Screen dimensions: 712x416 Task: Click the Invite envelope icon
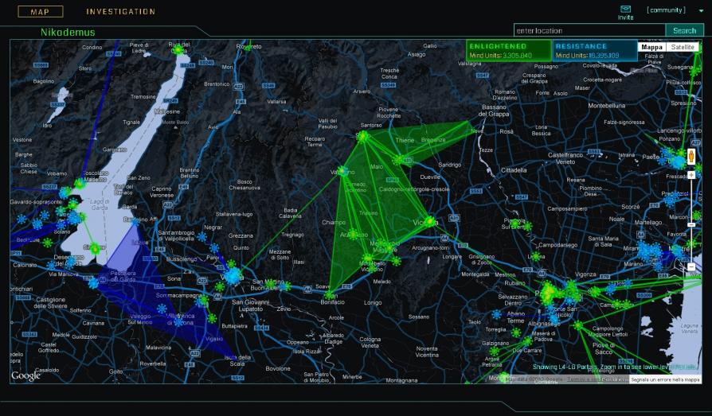tap(625, 9)
